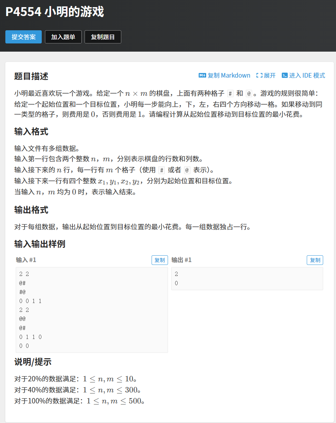Click the expand brackets icon beside 展开

tap(259, 75)
